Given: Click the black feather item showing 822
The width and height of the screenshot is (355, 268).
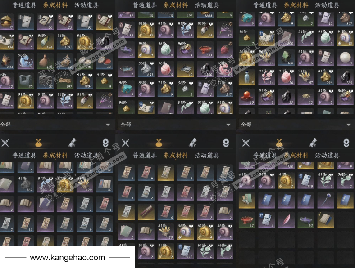Looking at the screenshot, I should click(105, 41).
